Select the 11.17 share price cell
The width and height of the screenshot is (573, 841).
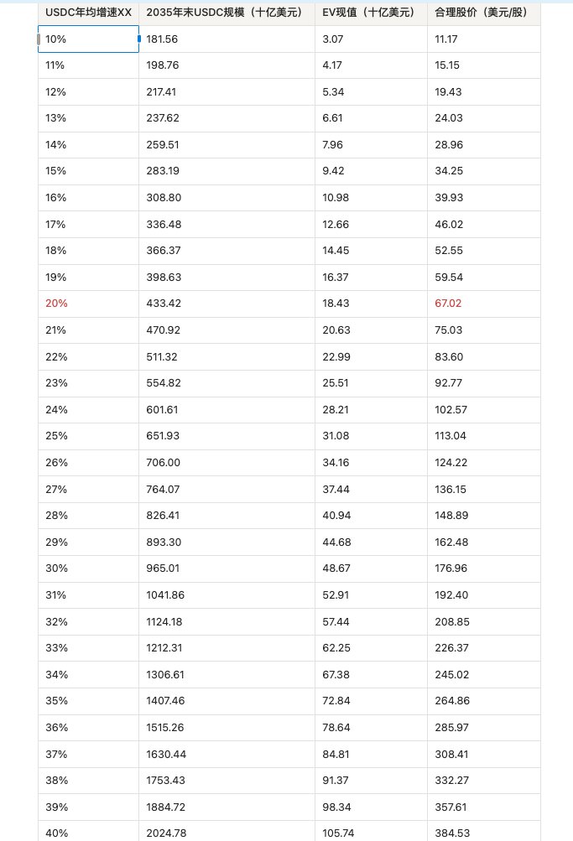(483, 39)
